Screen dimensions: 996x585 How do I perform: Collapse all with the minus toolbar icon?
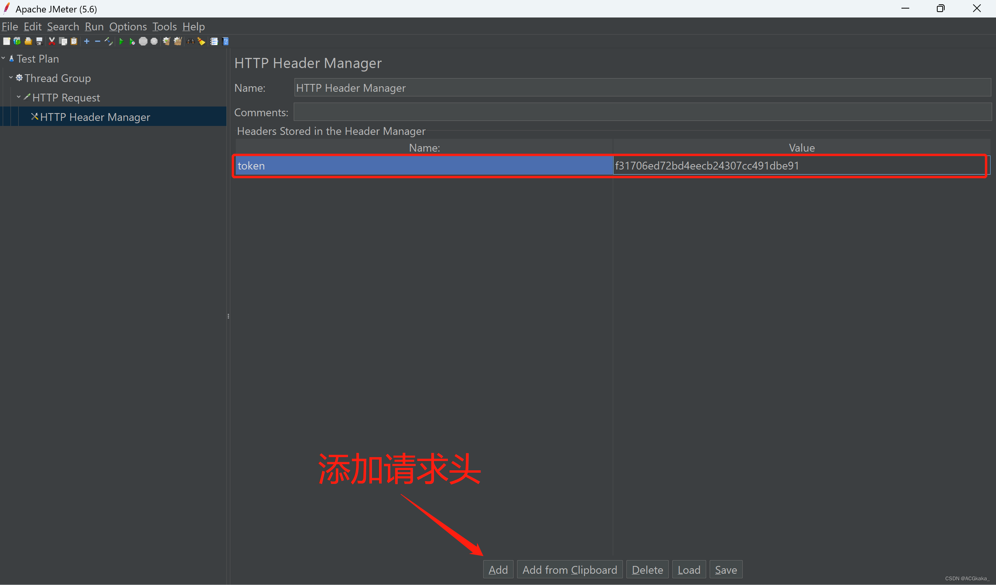97,42
